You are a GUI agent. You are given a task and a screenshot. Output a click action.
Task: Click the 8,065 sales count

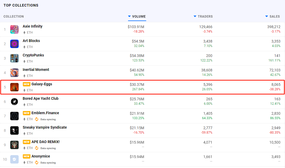point(276,85)
